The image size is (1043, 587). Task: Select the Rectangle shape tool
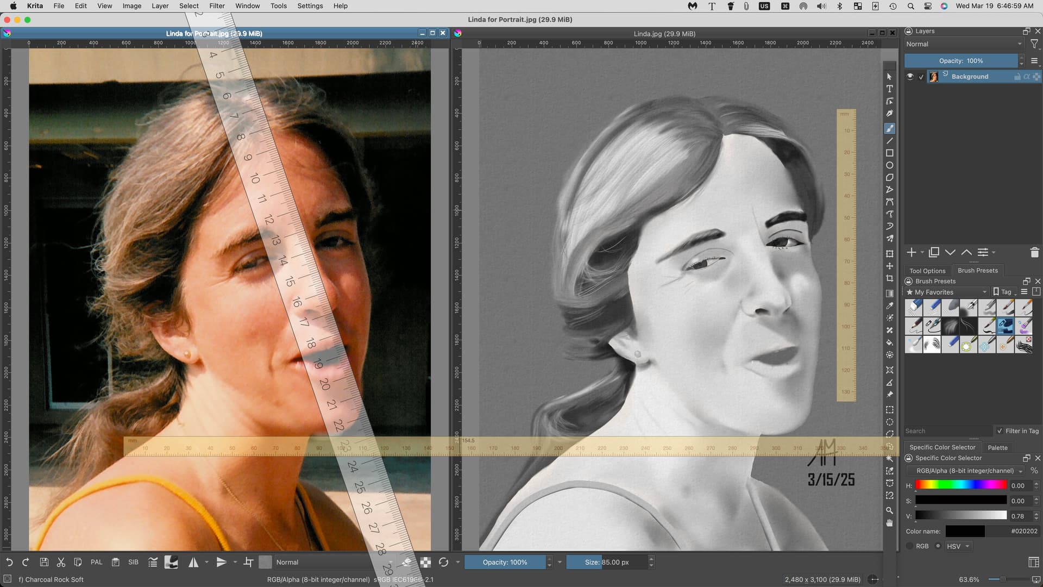(889, 153)
